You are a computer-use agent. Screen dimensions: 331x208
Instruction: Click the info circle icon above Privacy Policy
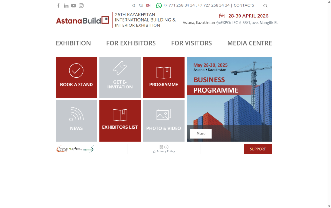pyautogui.click(x=166, y=147)
